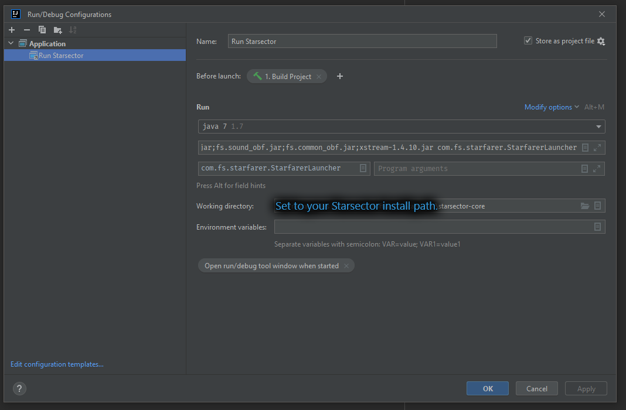This screenshot has height=410, width=626.
Task: Expand the Program arguments field
Action: point(597,169)
